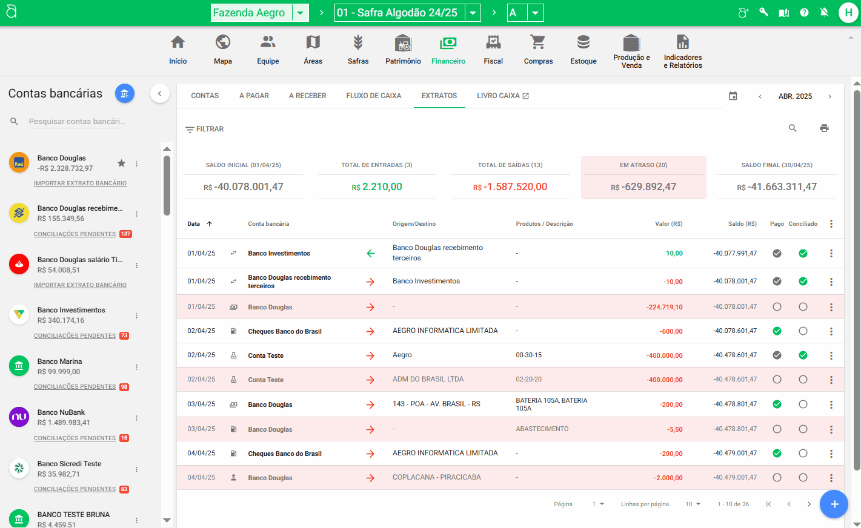Click the Filtrar button

click(204, 129)
